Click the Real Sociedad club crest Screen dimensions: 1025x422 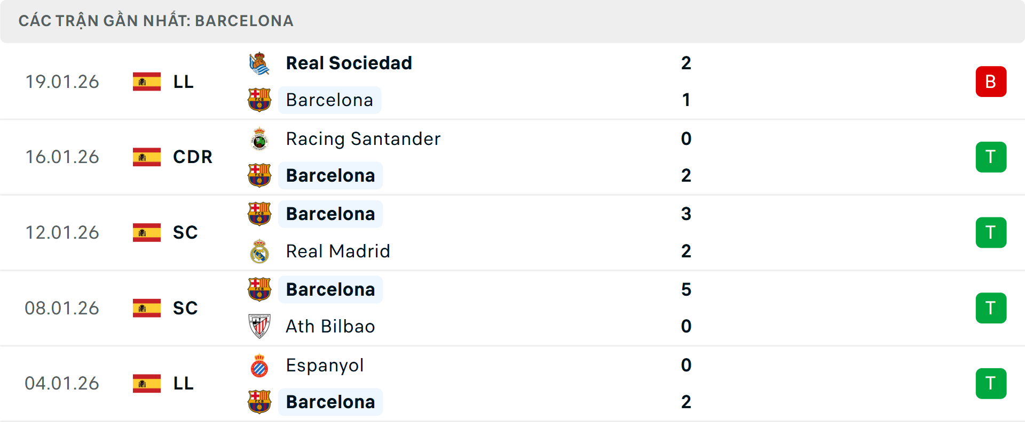click(260, 62)
